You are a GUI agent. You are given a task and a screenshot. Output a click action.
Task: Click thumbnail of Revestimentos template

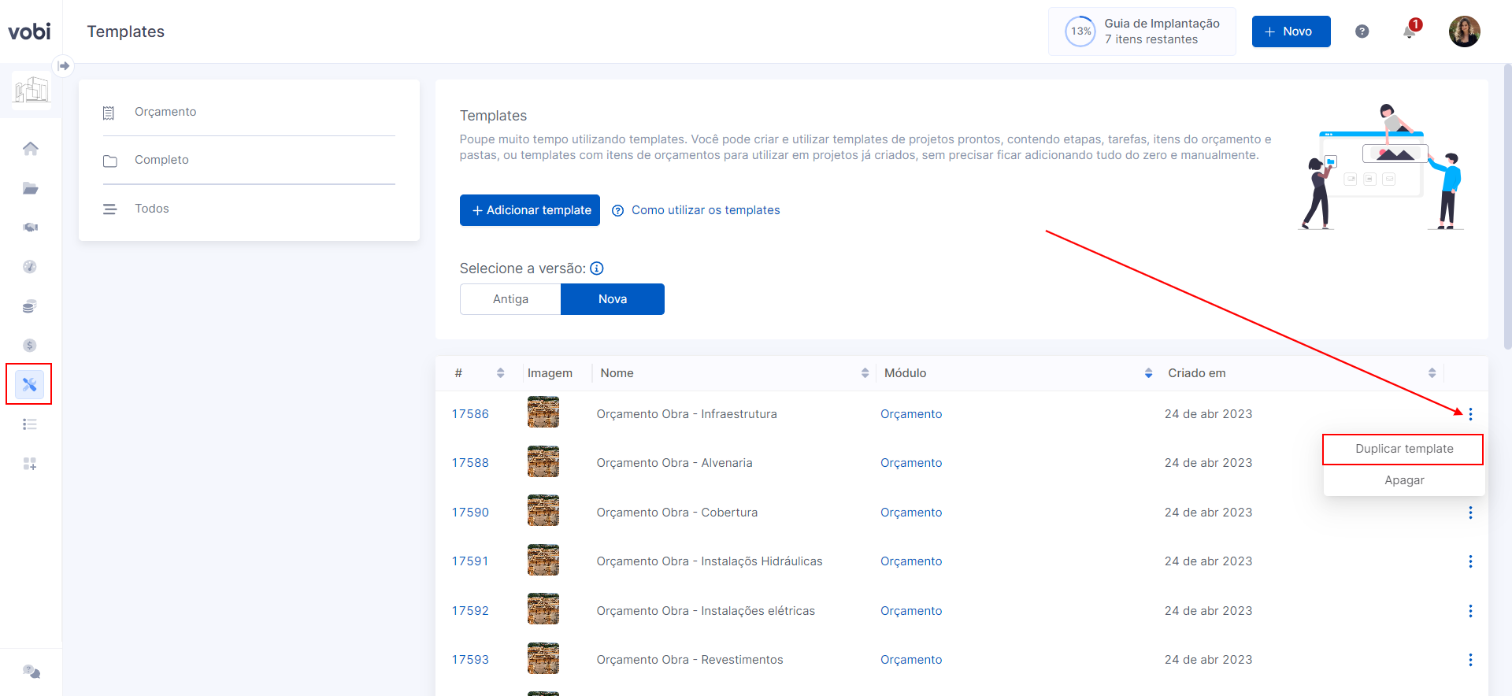543,658
